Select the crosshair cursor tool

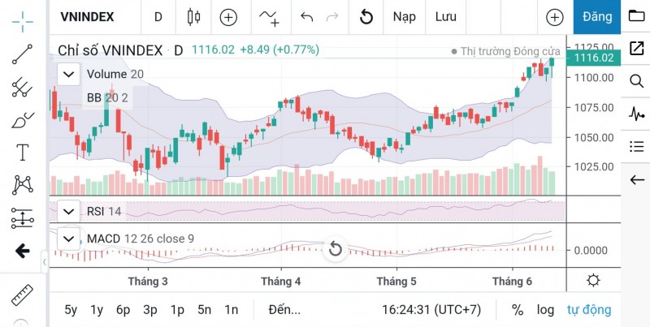pos(23,17)
